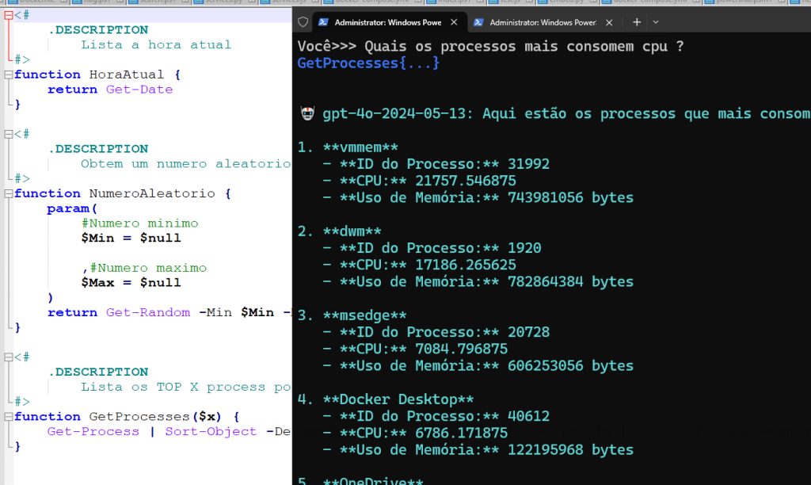The image size is (811, 485).
Task: Click the shield icon in the terminal tab bar
Action: pyautogui.click(x=304, y=22)
